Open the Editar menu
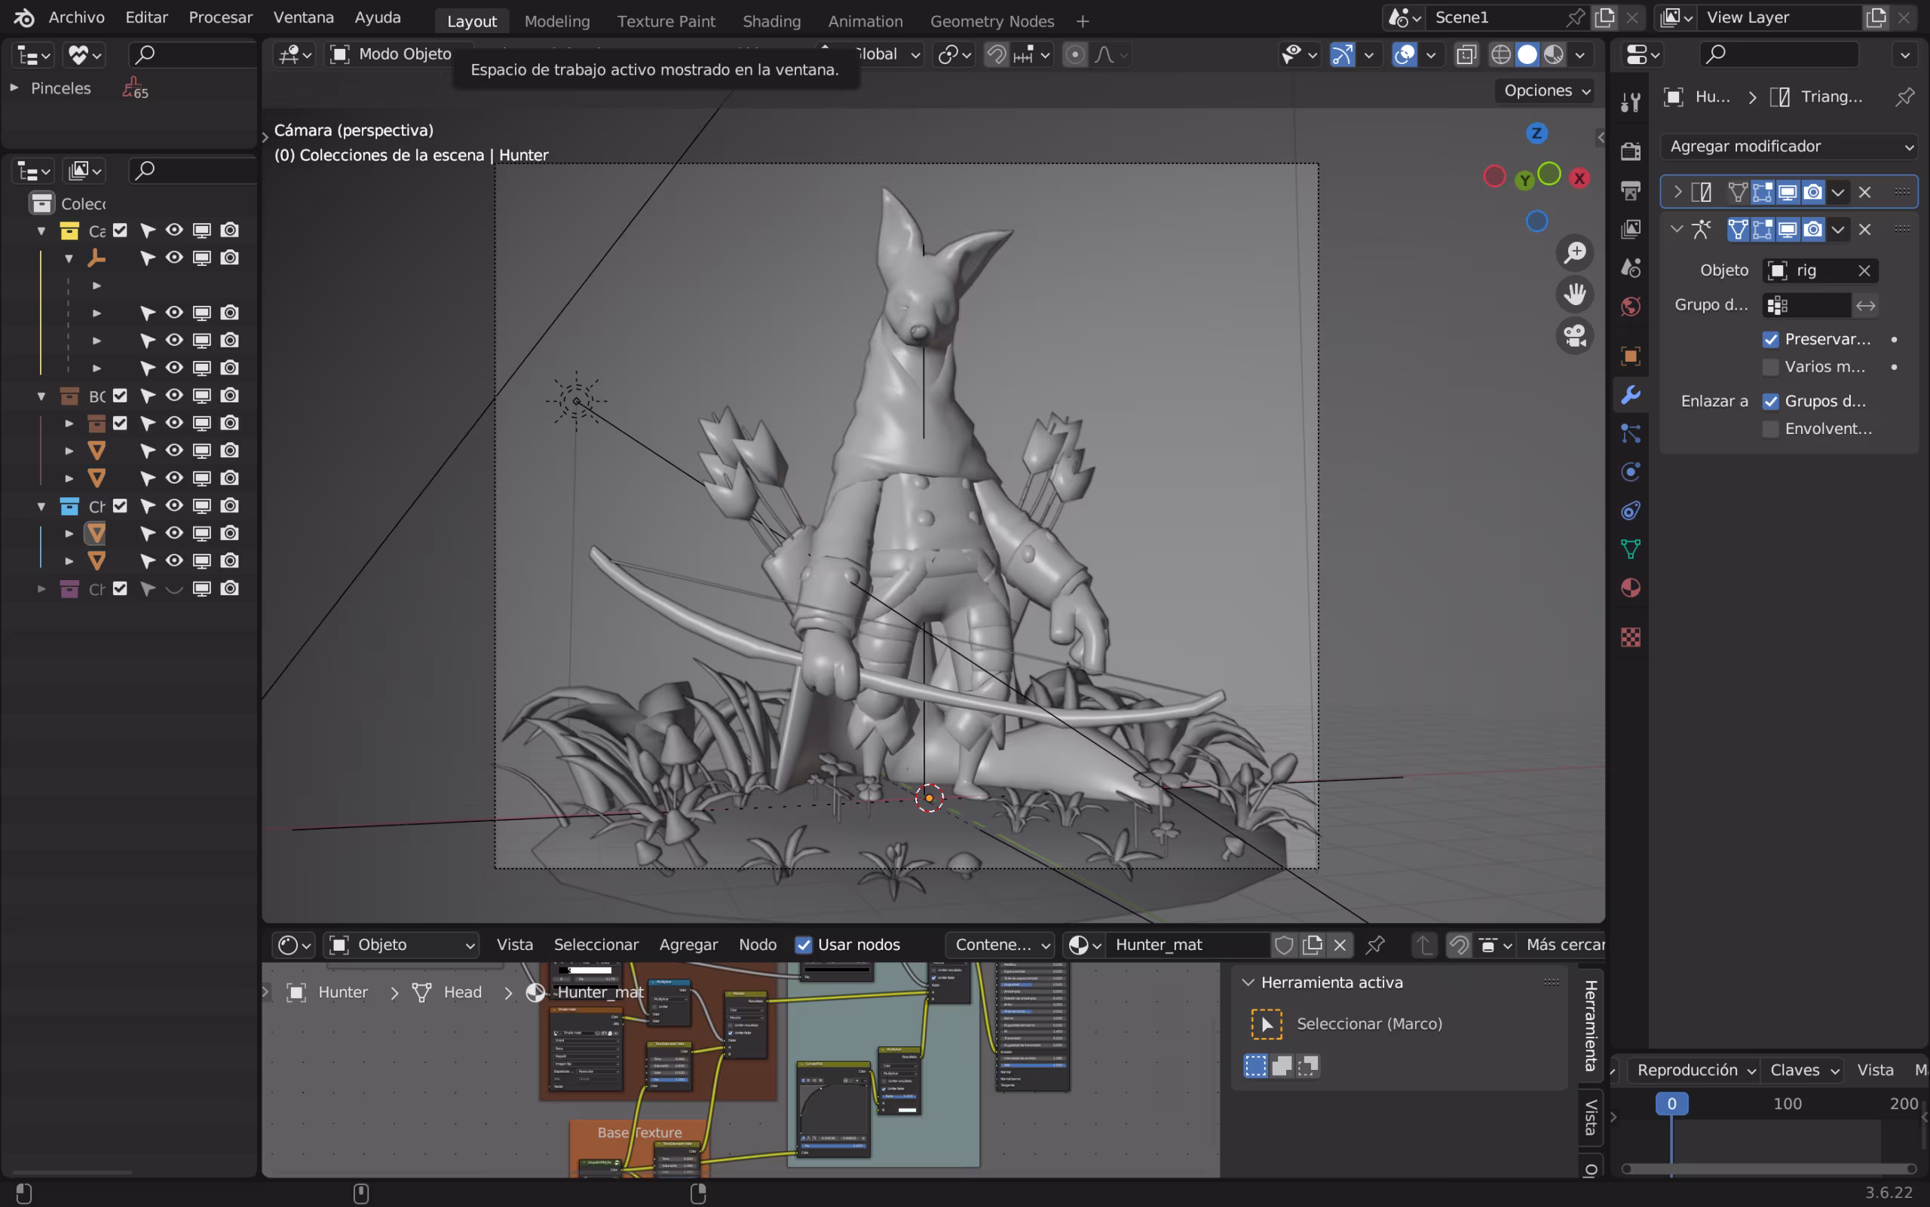 [x=146, y=17]
